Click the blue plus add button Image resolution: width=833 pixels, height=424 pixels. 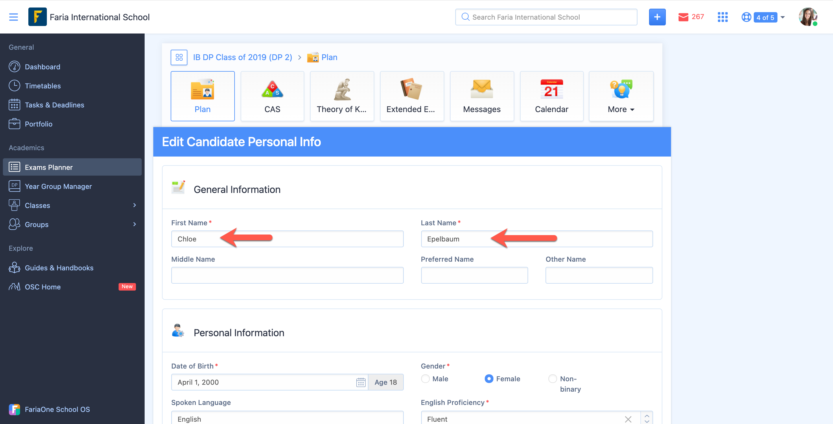(x=657, y=17)
